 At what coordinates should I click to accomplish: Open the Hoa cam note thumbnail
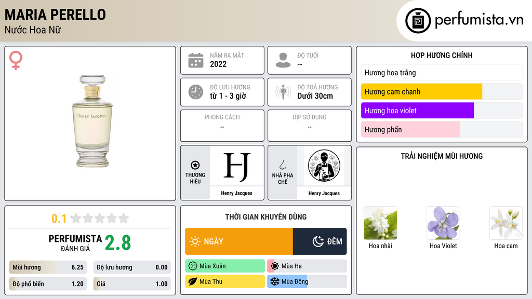coord(506,223)
